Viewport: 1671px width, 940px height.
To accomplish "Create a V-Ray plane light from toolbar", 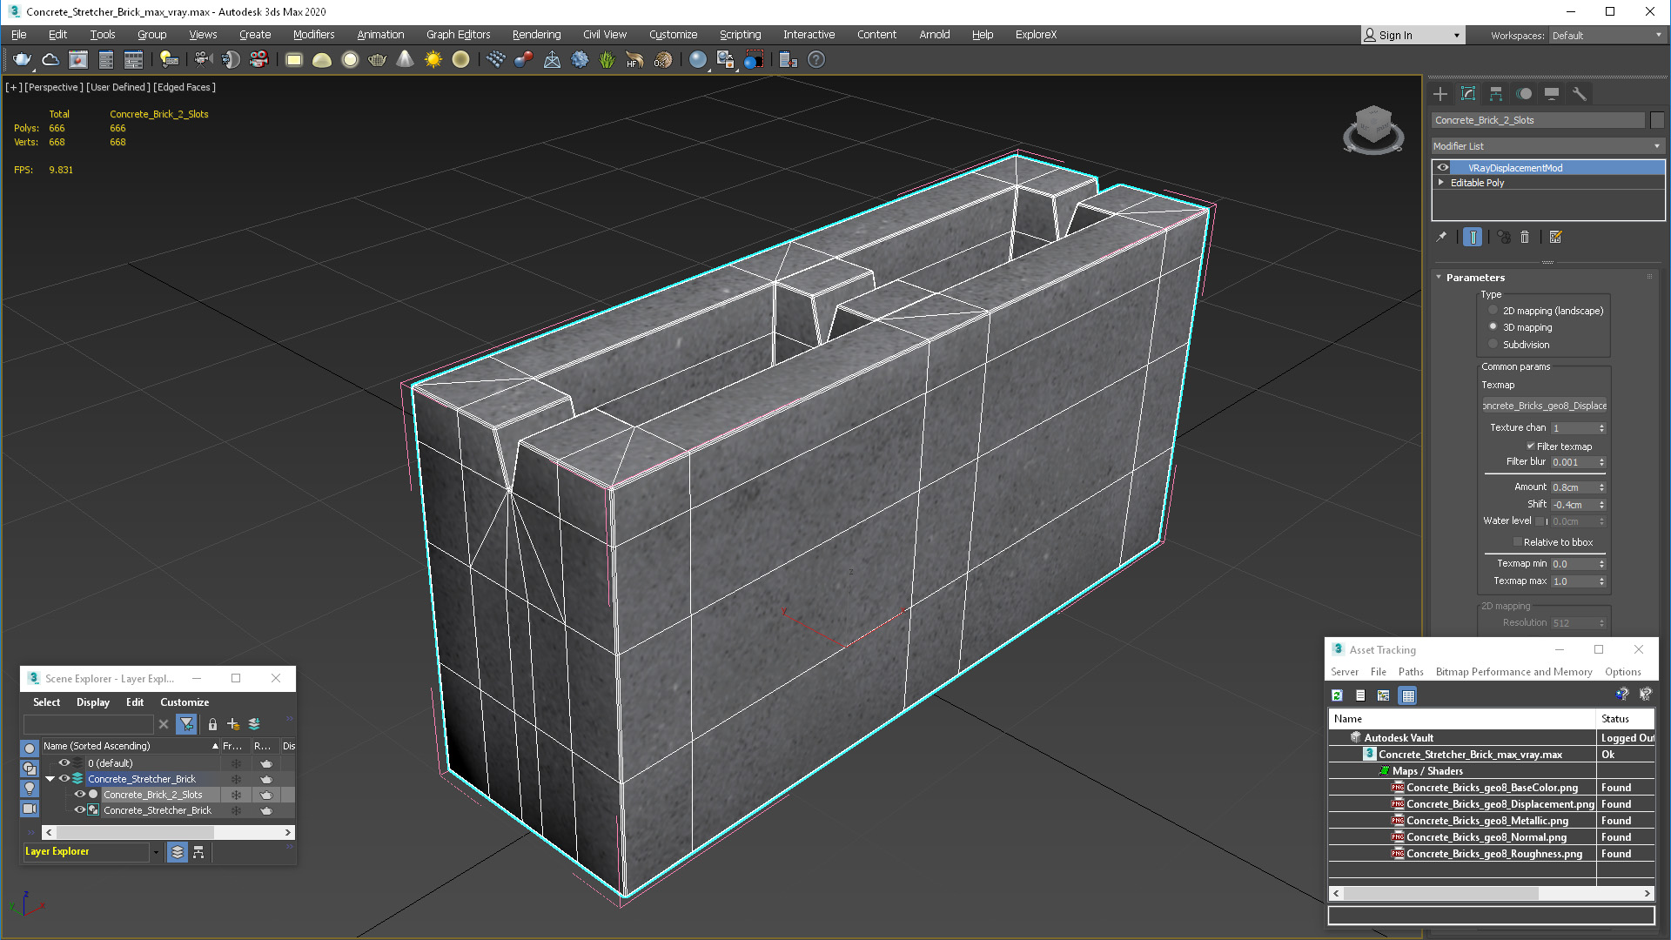I will (294, 59).
